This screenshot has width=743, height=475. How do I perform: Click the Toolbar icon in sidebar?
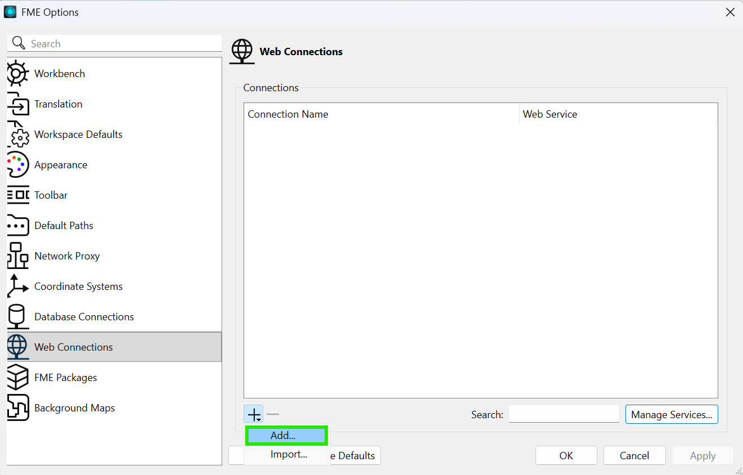[x=17, y=195]
